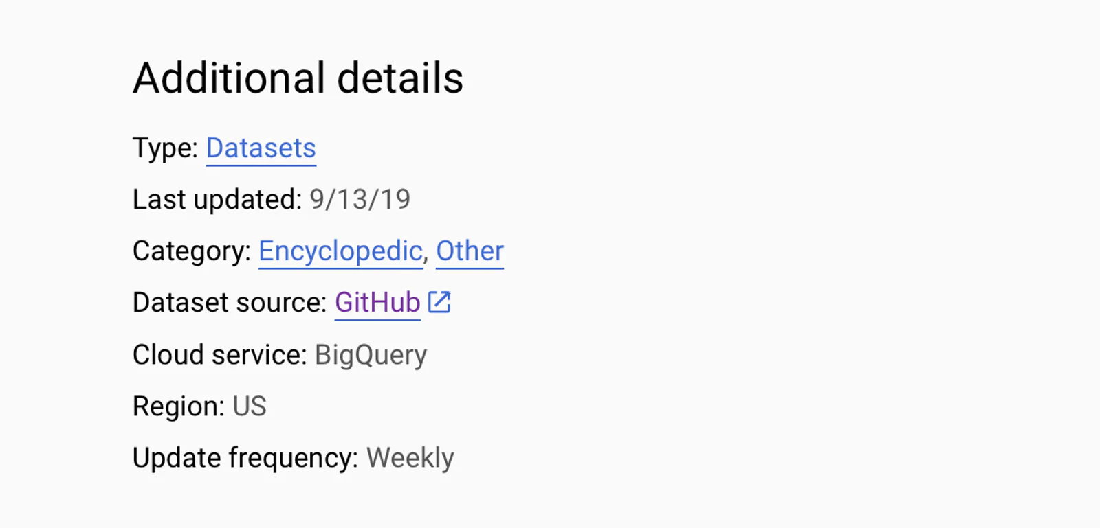Select the 9/13/19 date value
The height and width of the screenshot is (528, 1100).
point(360,200)
